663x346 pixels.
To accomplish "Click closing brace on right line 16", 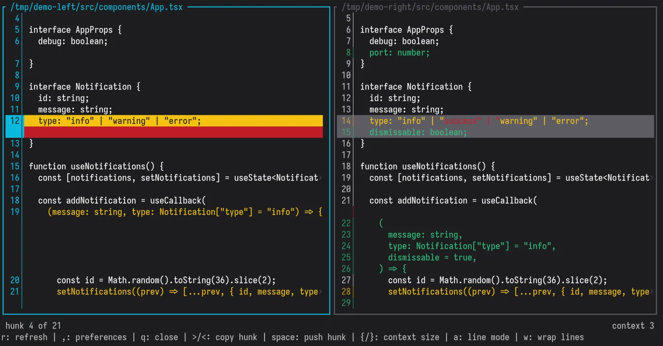I will [363, 144].
